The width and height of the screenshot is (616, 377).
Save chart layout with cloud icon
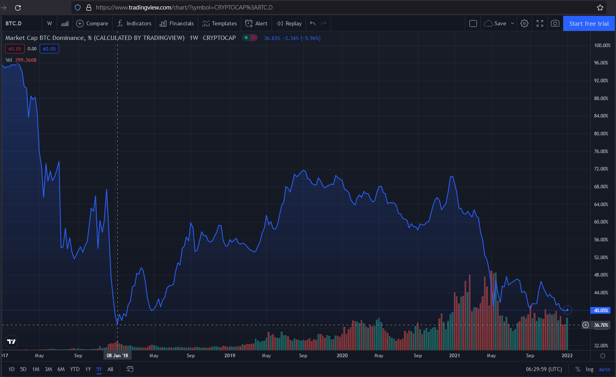pos(488,23)
